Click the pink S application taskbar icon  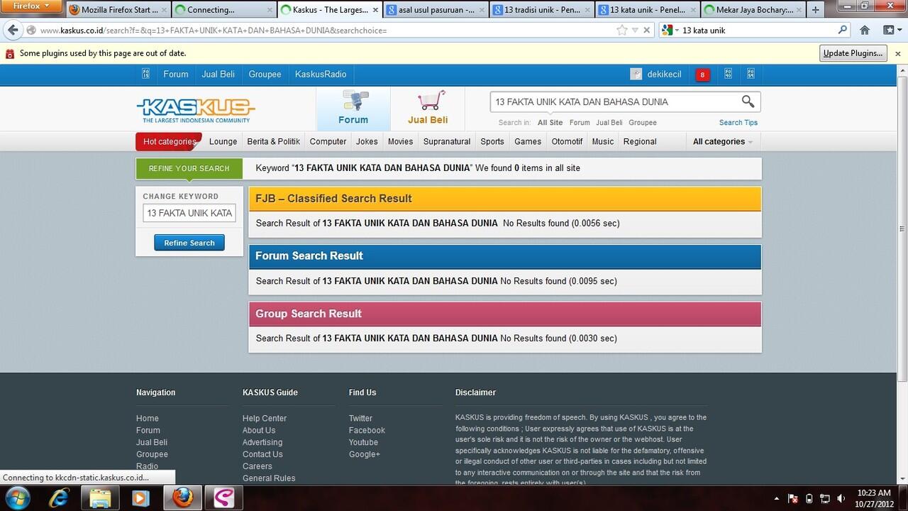(223, 498)
